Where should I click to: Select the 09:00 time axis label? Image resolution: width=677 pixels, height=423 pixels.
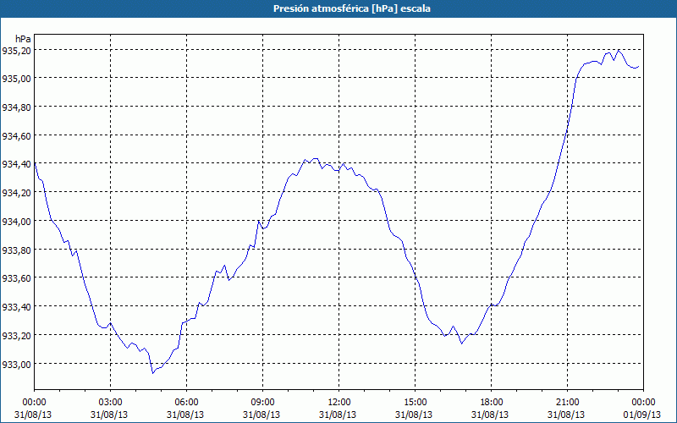(262, 403)
